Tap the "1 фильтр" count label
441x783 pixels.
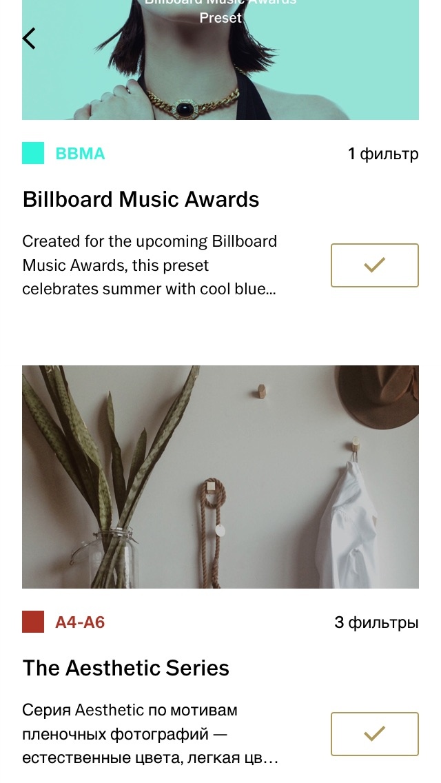[383, 154]
